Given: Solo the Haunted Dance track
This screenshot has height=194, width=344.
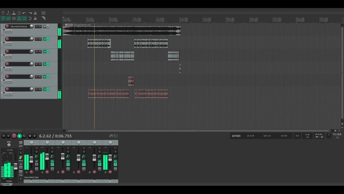Looking at the screenshot, I should [40, 26].
